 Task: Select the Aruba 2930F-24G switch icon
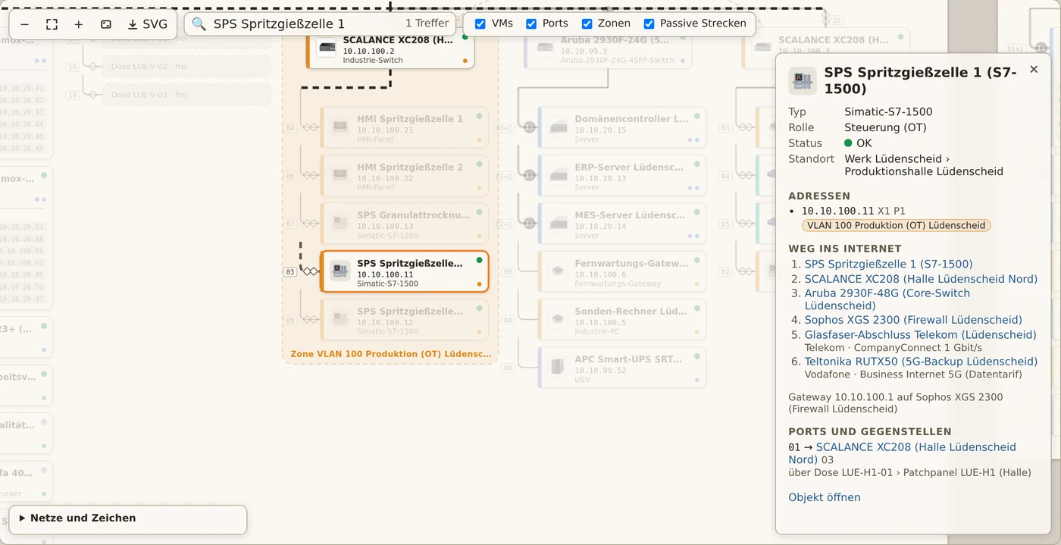pyautogui.click(x=544, y=48)
